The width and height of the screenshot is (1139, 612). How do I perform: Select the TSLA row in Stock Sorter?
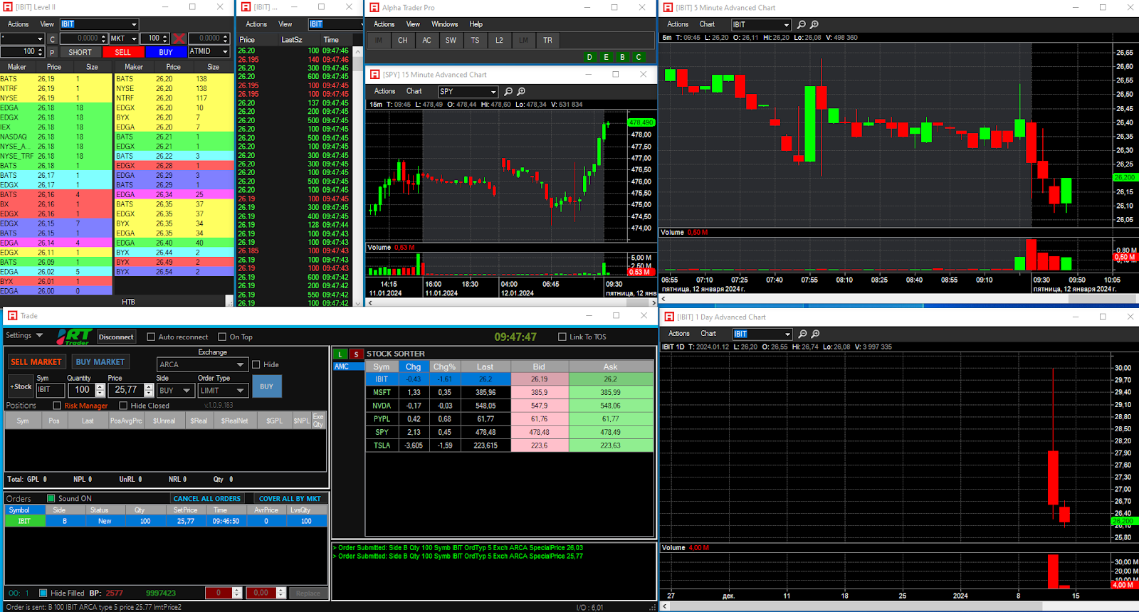pos(510,445)
